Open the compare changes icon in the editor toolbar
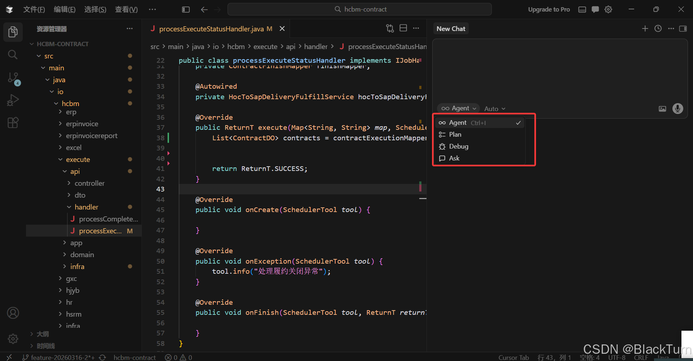The width and height of the screenshot is (693, 361). pos(390,28)
